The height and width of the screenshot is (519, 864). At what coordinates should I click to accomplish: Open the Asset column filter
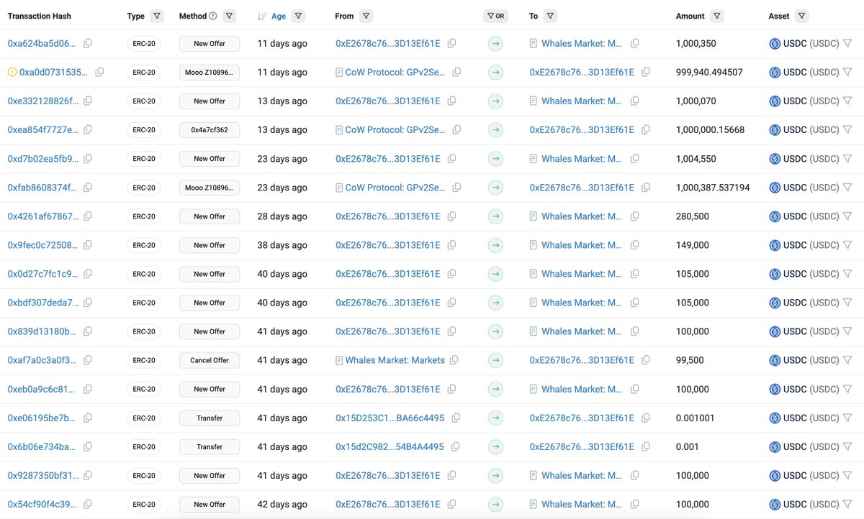coord(801,16)
